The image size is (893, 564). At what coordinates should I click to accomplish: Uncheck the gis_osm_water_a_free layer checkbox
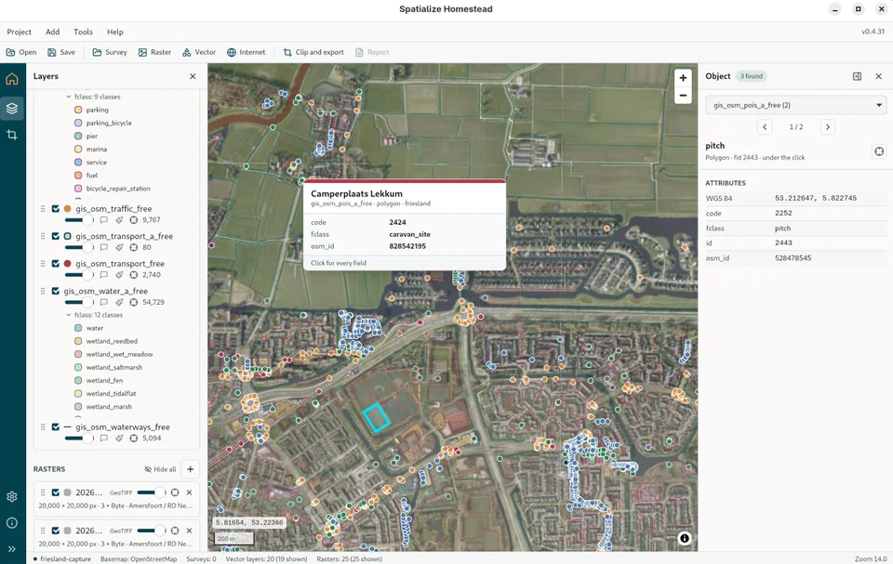[55, 291]
